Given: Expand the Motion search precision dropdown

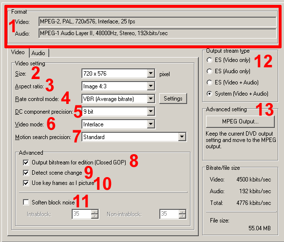Looking at the screenshot, I should coord(134,137).
